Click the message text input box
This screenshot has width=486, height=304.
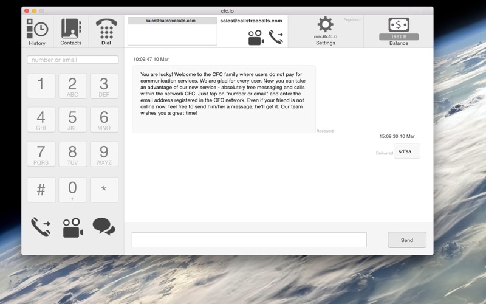coord(249,240)
